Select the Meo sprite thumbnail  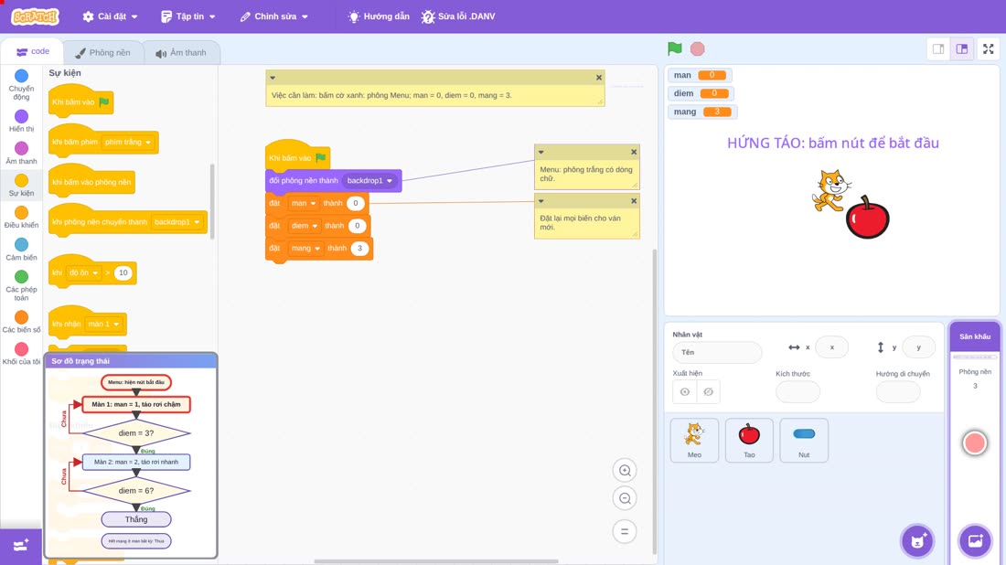coord(694,440)
